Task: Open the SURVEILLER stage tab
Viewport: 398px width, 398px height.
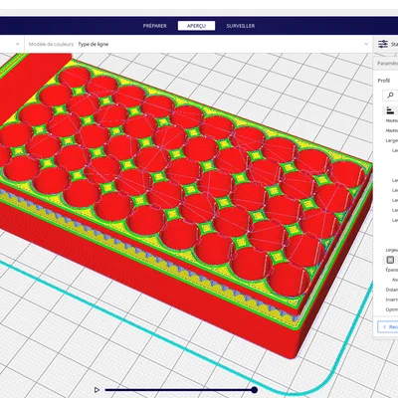Action: tap(241, 26)
